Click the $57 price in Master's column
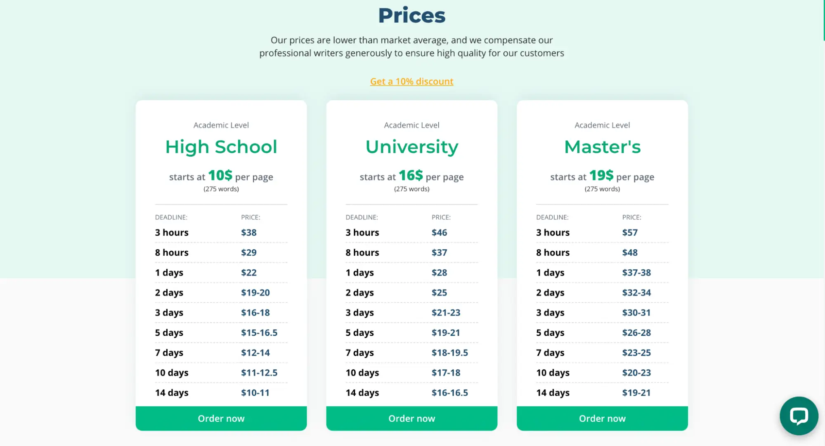 (x=630, y=232)
